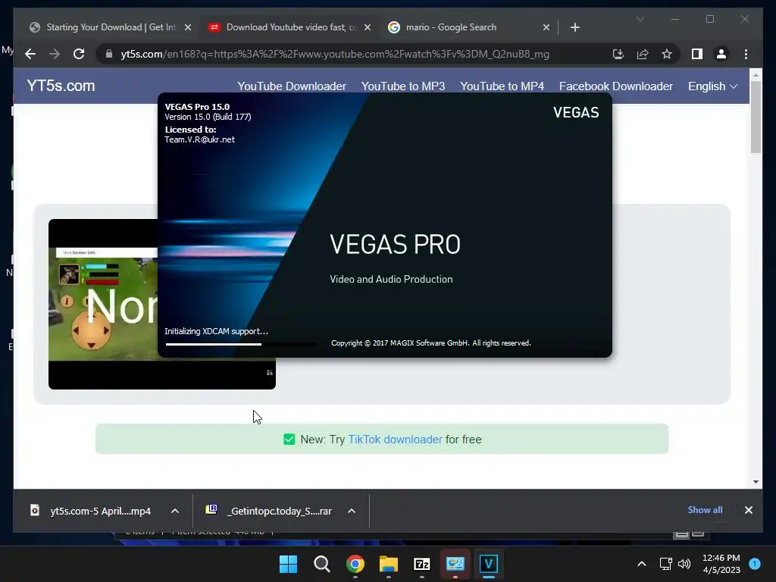Image resolution: width=776 pixels, height=582 pixels.
Task: Click the taskbar app left of VEGAS
Action: pyautogui.click(x=455, y=564)
